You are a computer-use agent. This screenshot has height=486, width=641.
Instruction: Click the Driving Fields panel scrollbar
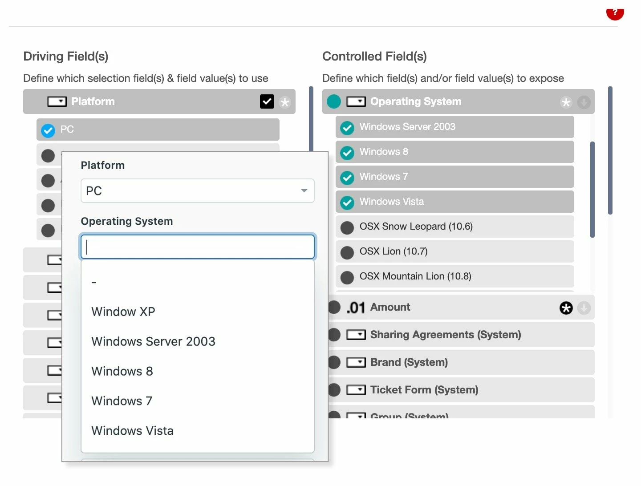click(311, 118)
